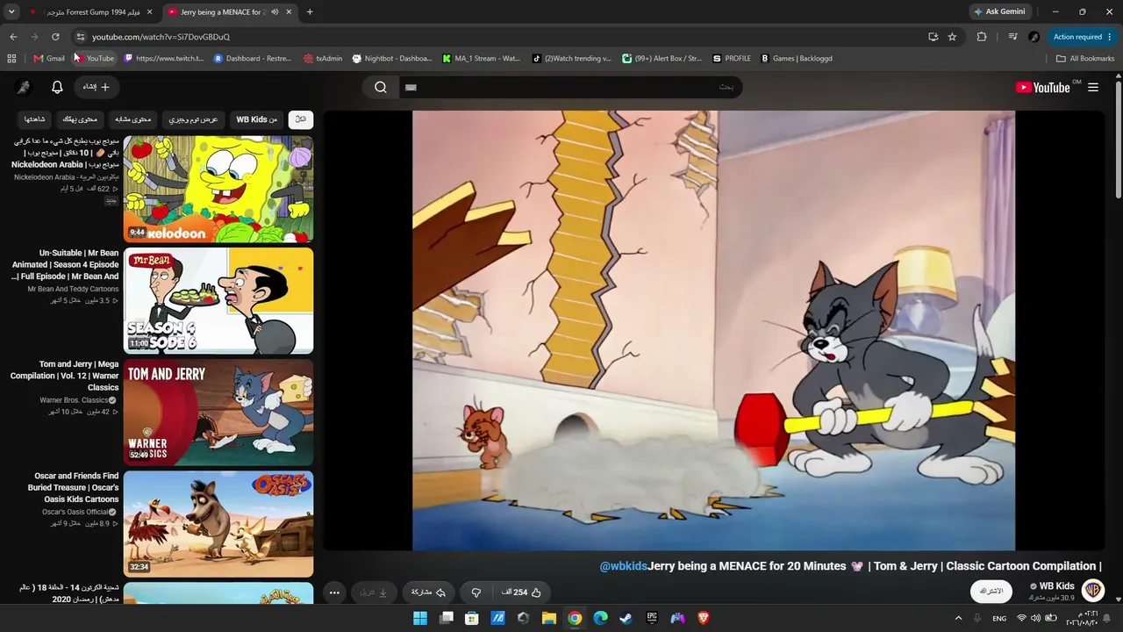The width and height of the screenshot is (1123, 632).
Task: Open the Twitch bookmark
Action: 164,59
